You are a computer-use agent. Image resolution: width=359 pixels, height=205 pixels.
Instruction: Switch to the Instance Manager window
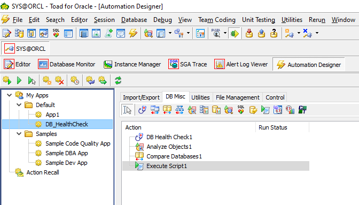tap(132, 64)
